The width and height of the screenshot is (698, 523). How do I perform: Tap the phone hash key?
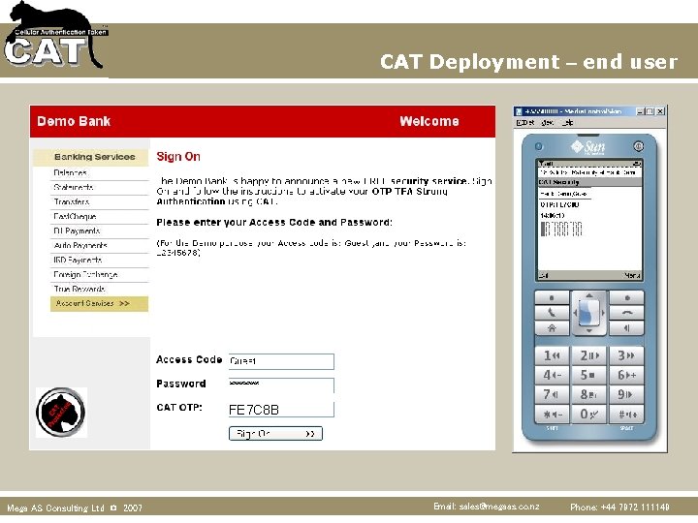[626, 415]
